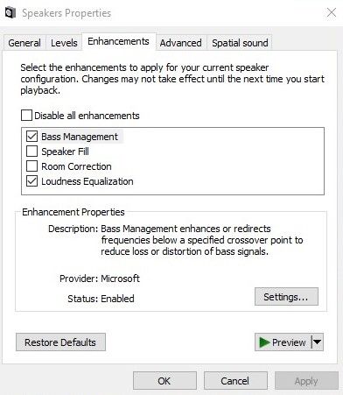The width and height of the screenshot is (343, 395).
Task: Select the Room Correction list entry
Action: [x=76, y=166]
